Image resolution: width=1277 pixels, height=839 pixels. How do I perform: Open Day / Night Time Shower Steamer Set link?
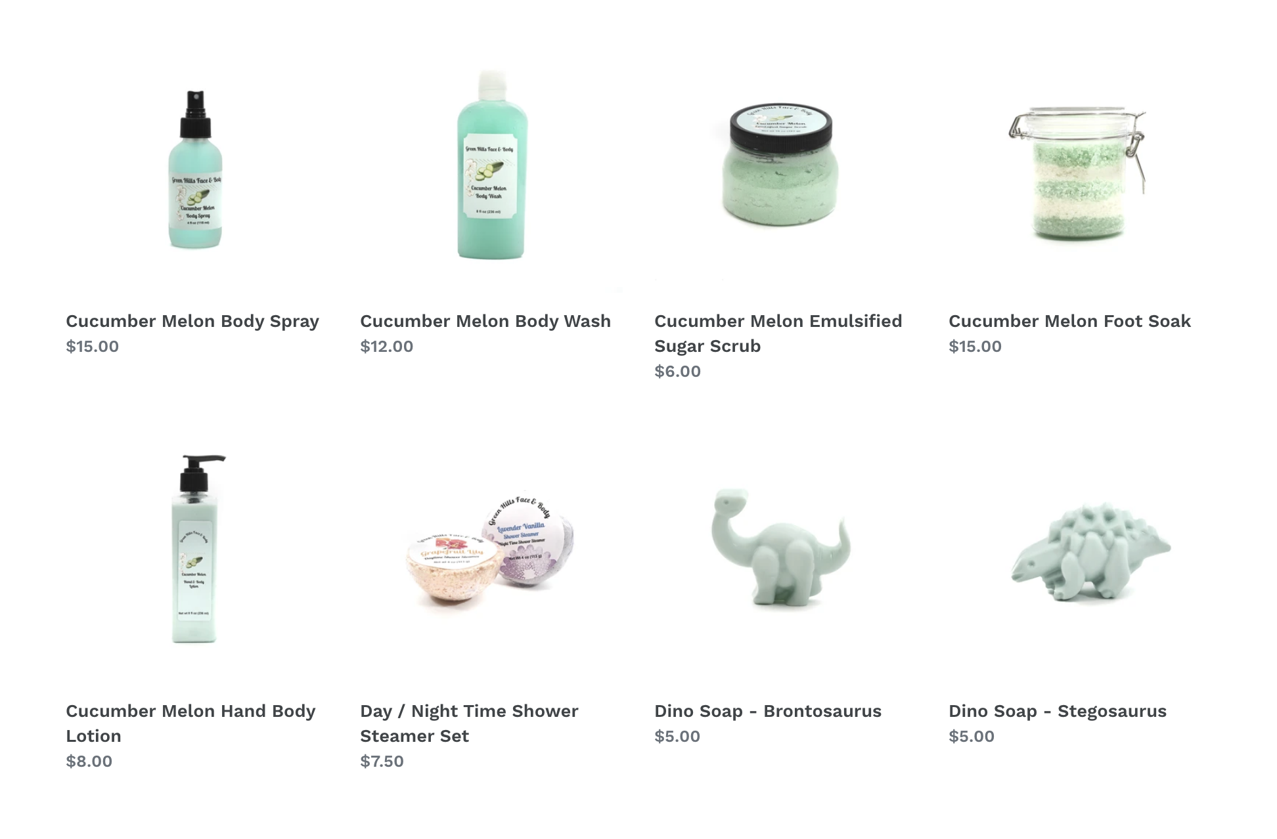click(469, 723)
